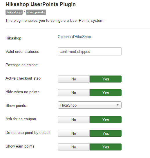Viewport: 150px width, 158px height.
Task: Click the Valid order statuses label
Action: point(22,52)
